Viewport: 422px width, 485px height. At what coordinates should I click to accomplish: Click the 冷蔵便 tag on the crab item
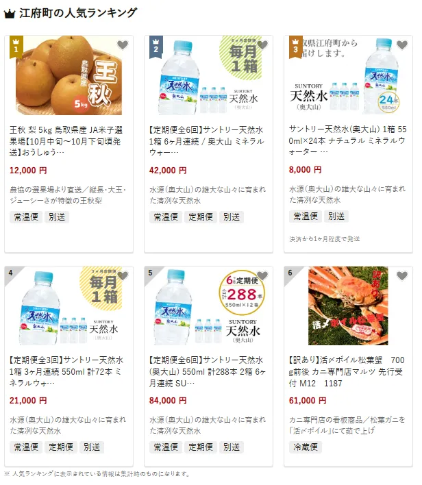[x=306, y=447]
